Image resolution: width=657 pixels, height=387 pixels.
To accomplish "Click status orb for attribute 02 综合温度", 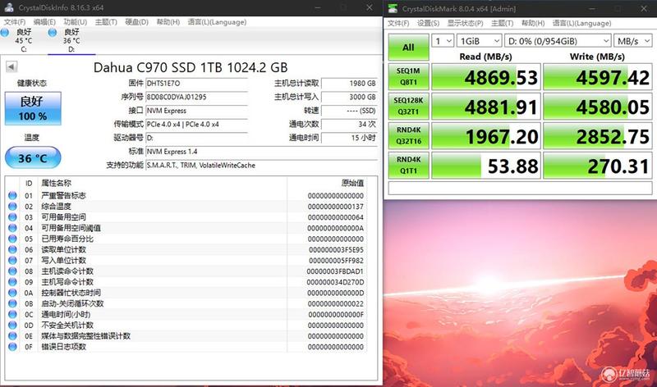I will pos(12,207).
